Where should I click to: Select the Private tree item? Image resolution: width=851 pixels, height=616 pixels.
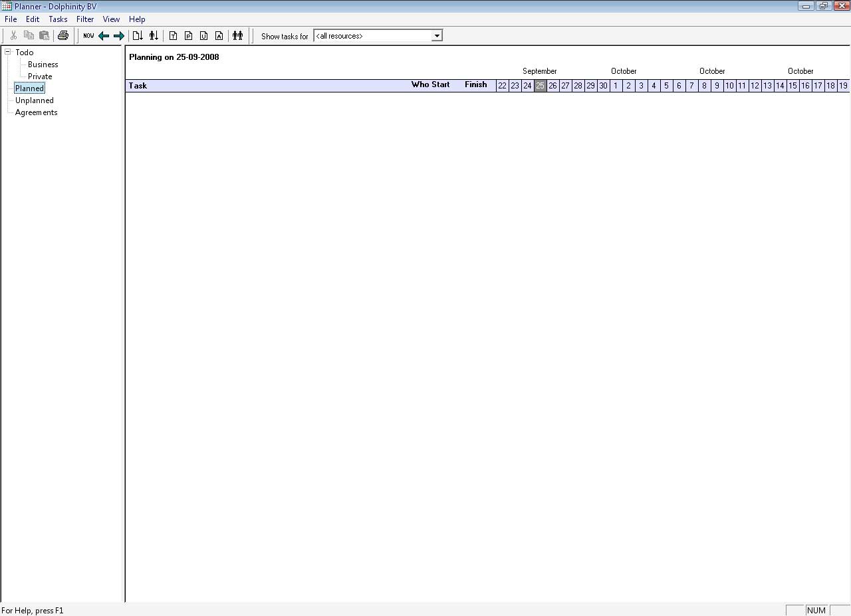click(x=40, y=77)
